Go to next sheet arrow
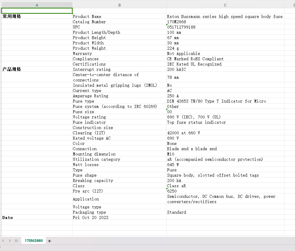The width and height of the screenshot is (295, 251). pyautogui.click(x=10, y=241)
